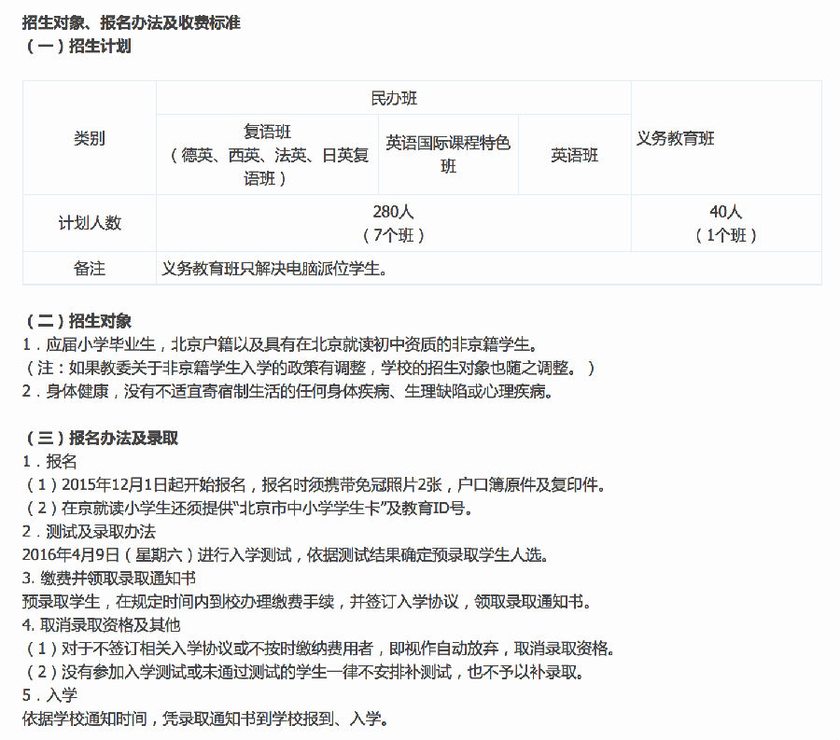840x740 pixels.
Task: Click the 备注 row label
Action: coord(90,269)
